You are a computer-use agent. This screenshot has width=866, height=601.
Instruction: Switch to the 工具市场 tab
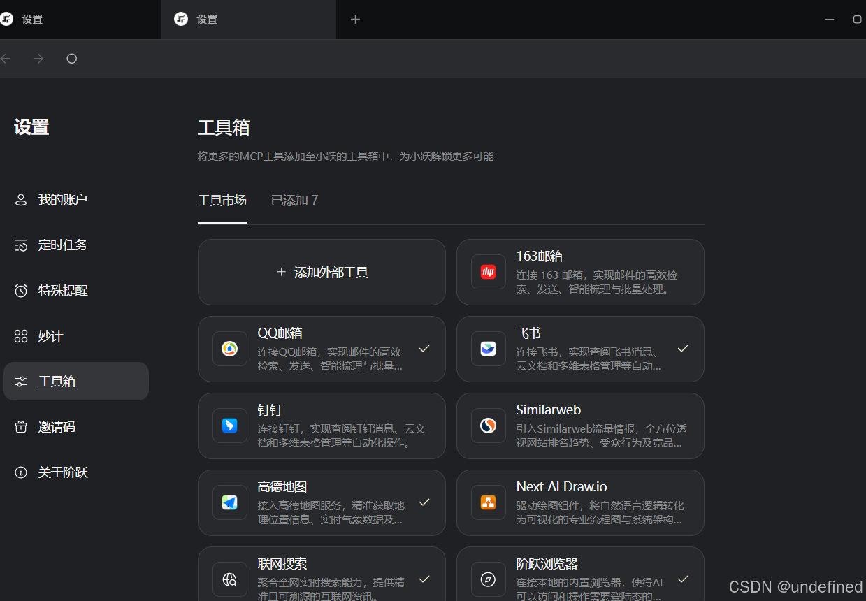click(222, 201)
